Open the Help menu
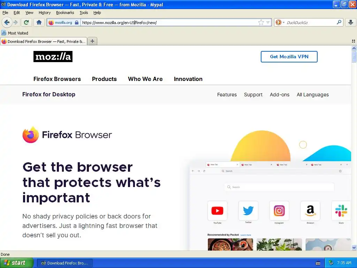This screenshot has height=268, width=357. point(97,13)
